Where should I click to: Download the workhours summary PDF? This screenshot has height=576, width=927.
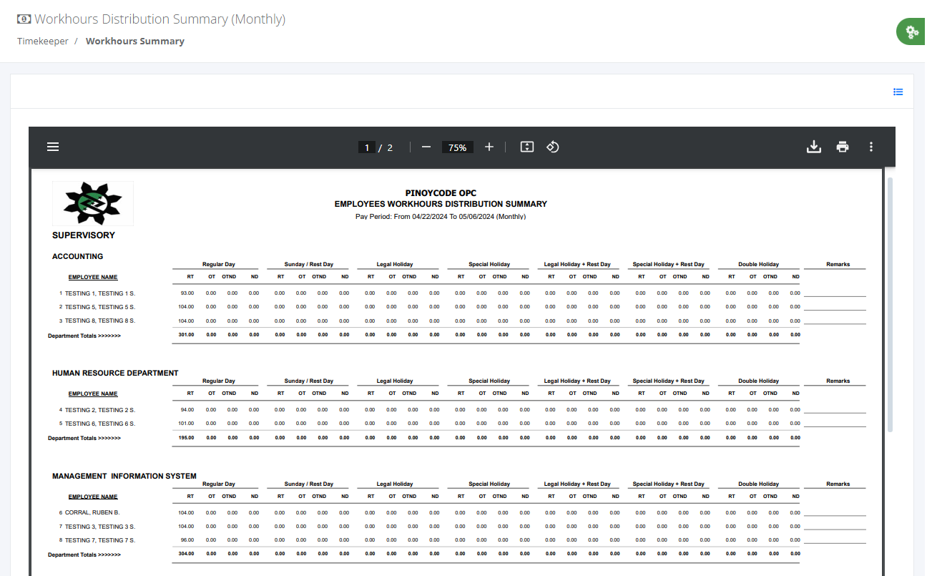tap(813, 147)
